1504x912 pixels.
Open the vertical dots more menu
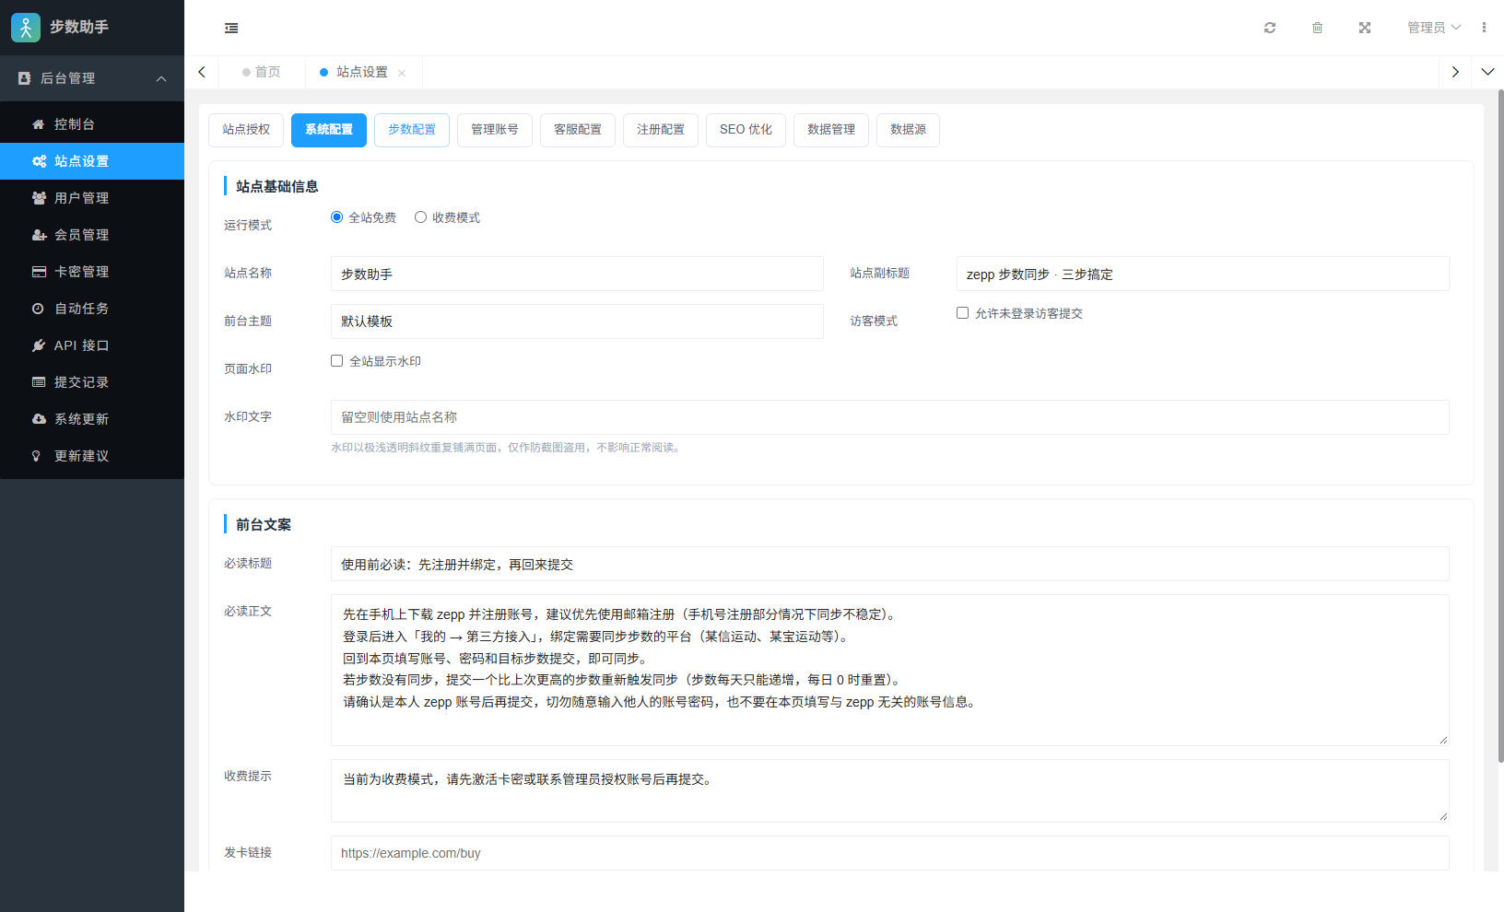point(1484,28)
